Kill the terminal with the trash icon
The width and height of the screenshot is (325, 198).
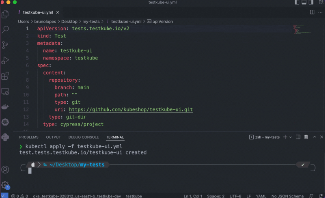(x=306, y=137)
